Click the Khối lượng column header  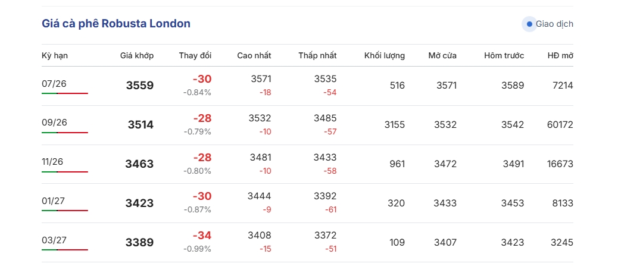pyautogui.click(x=384, y=55)
